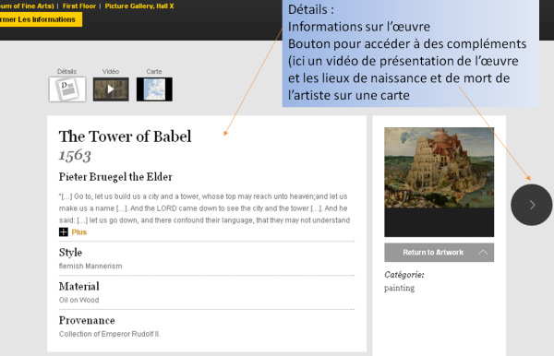This screenshot has height=356, width=554.
Task: Click the Catégorie label
Action: coord(404,275)
